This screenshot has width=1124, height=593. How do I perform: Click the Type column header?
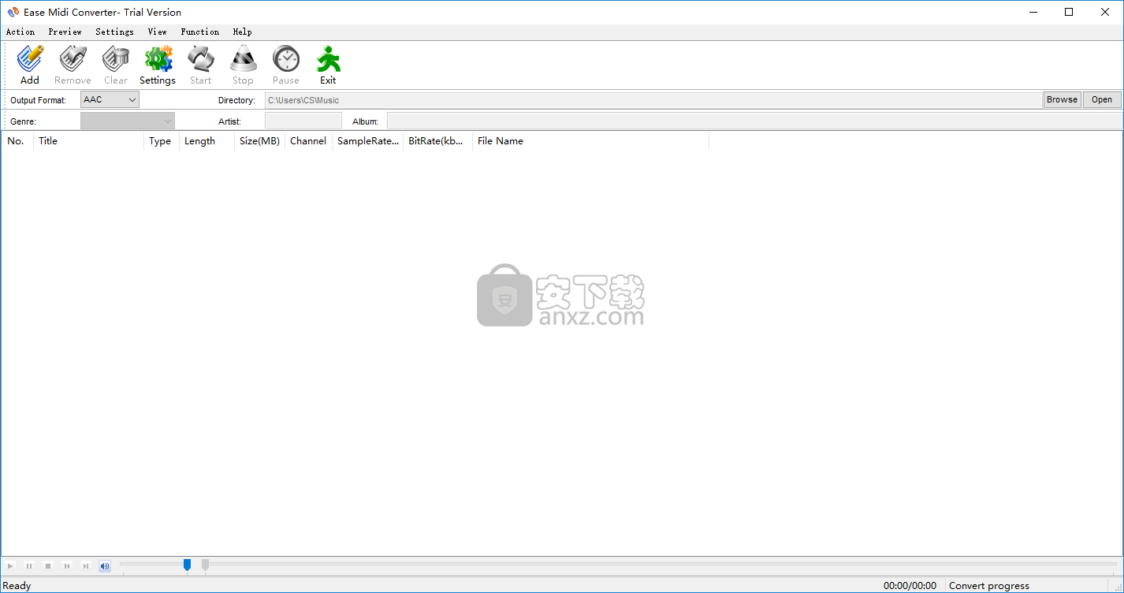pos(162,141)
